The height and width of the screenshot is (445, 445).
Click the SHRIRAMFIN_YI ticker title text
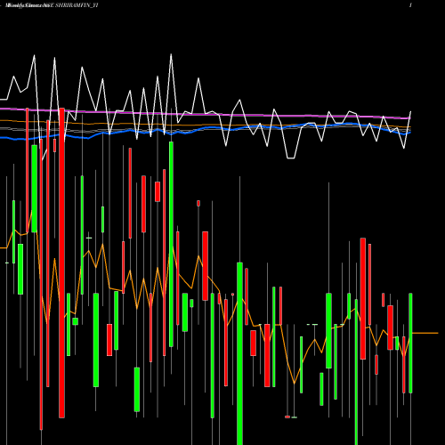coord(77,5)
